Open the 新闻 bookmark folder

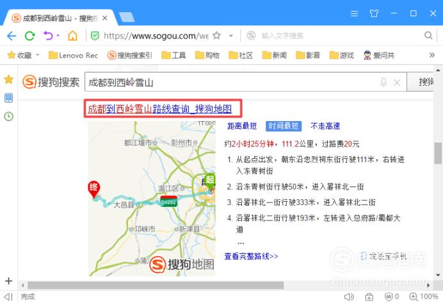point(275,55)
